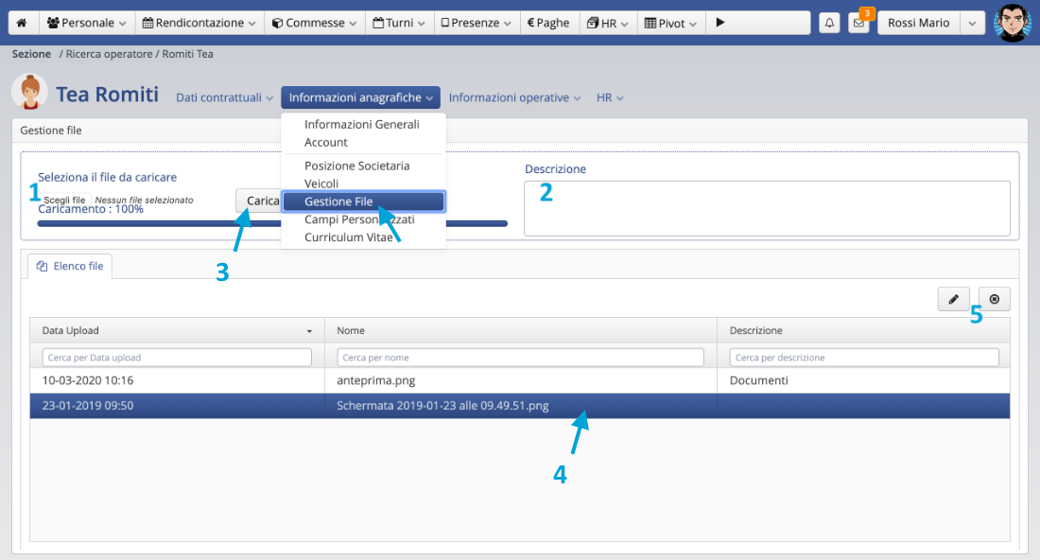Click the pencil edit icon above file list
1040x560 pixels.
[954, 299]
